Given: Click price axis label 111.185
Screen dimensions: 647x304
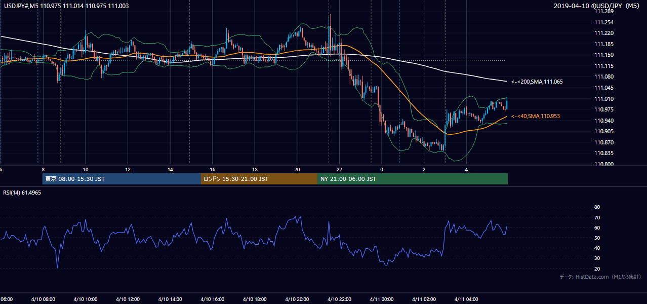Looking at the screenshot, I should point(604,44).
